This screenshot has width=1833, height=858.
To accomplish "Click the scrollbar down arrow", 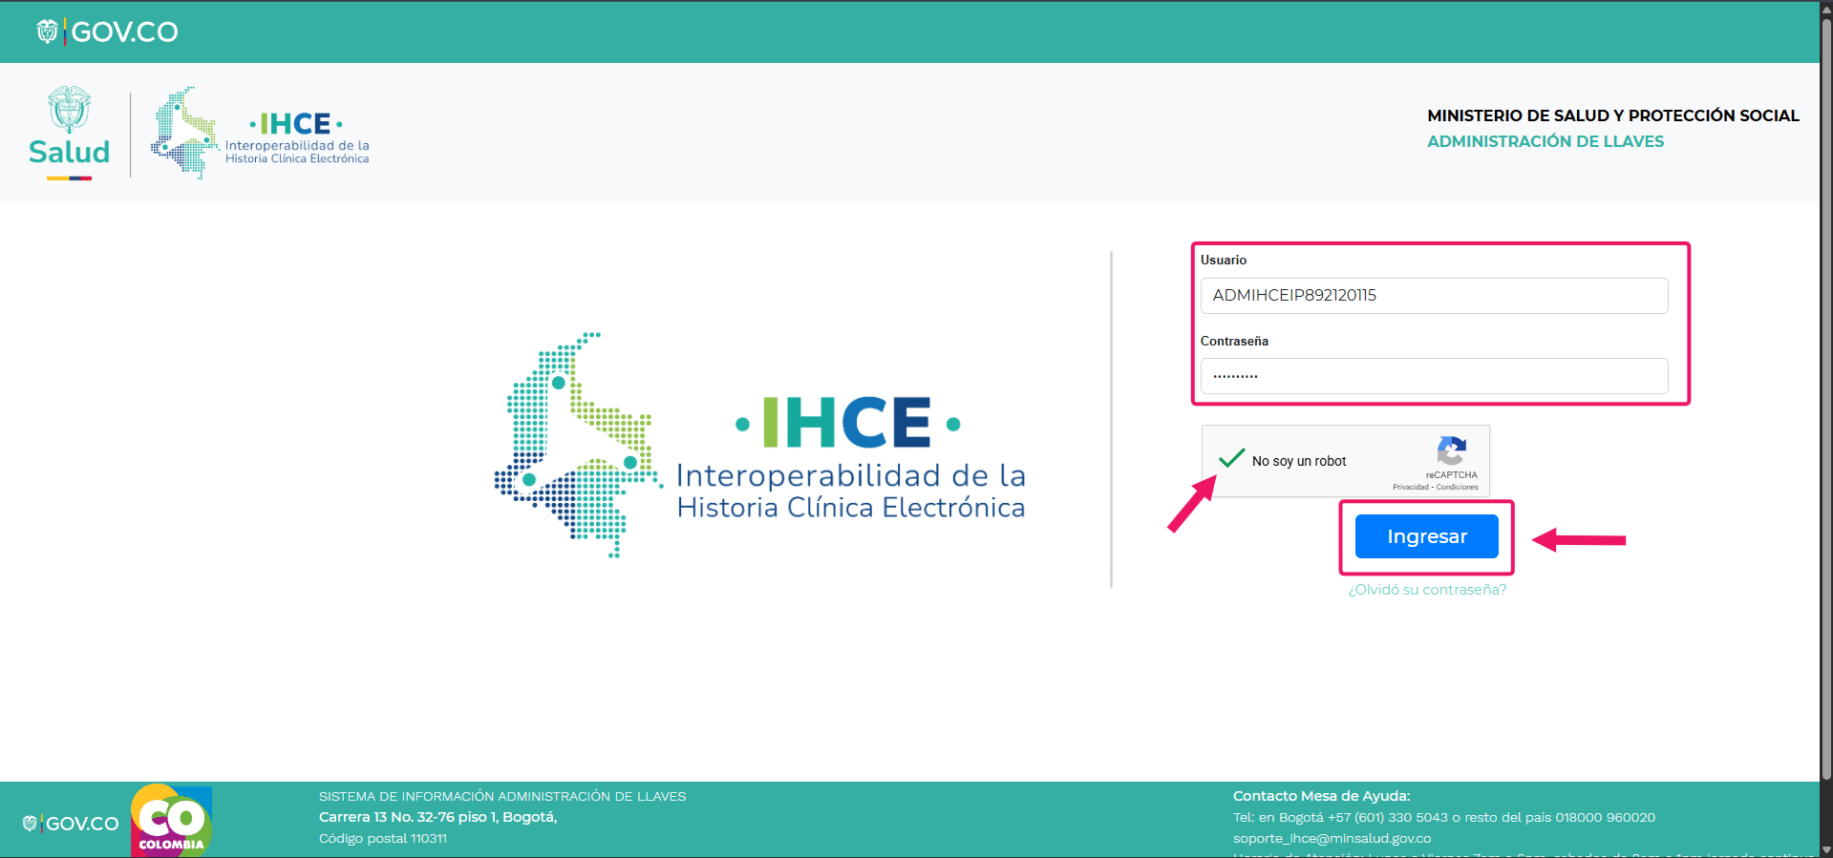I will click(1826, 849).
